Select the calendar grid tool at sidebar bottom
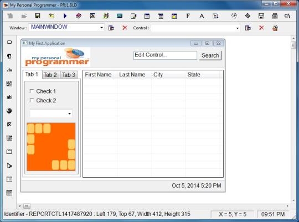Screen dimensions: 299x222 pos(9,193)
